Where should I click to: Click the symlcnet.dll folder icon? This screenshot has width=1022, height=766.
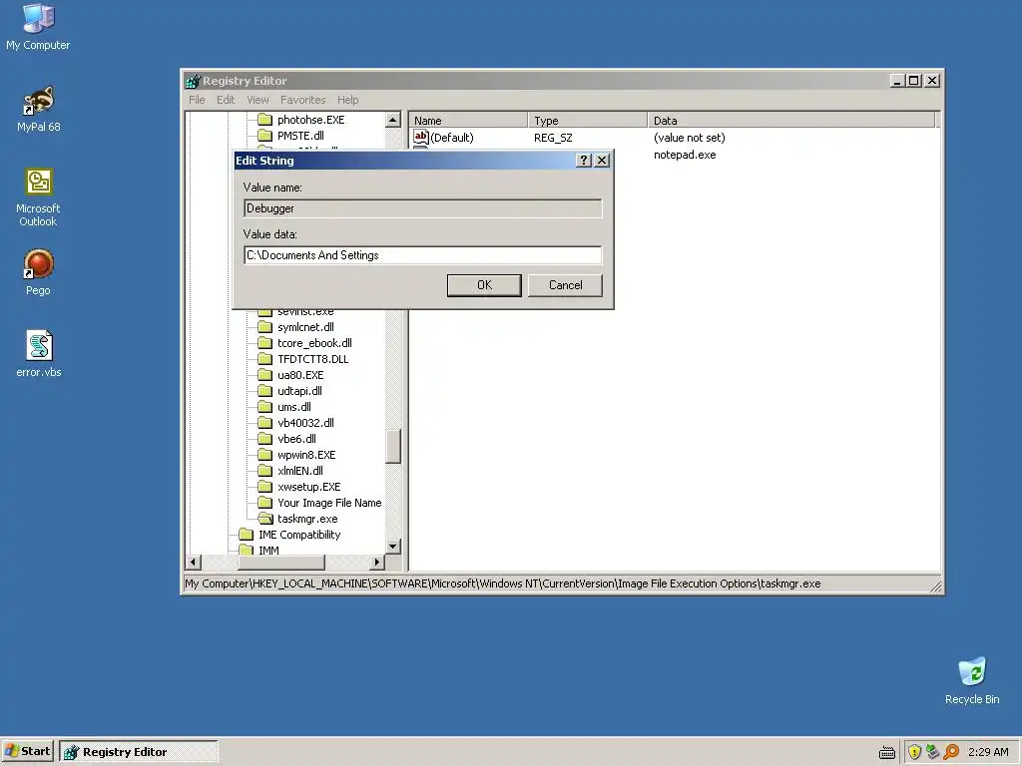[x=264, y=327]
